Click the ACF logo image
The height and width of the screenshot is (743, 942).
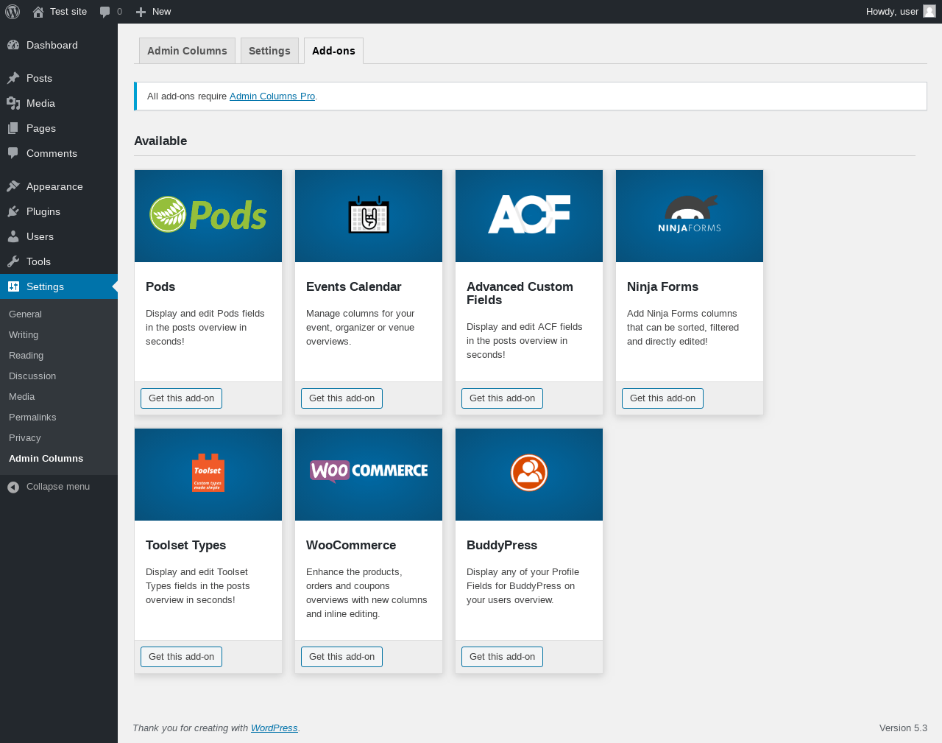point(529,216)
